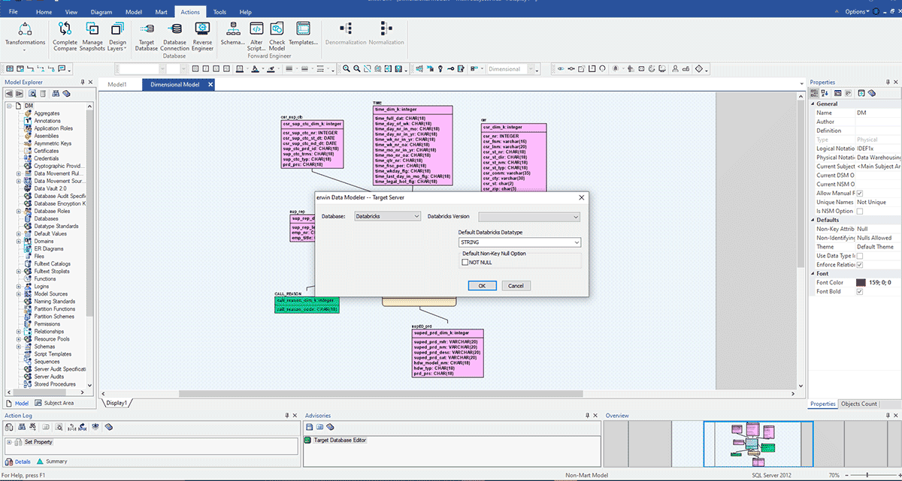This screenshot has width=902, height=481.
Task: Open the Databricks Version dropdown
Action: coord(529,217)
